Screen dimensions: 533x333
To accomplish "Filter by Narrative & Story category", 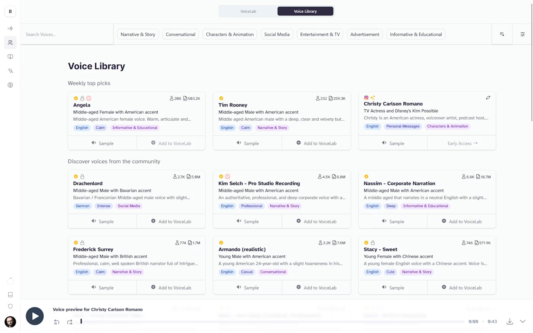I will (x=138, y=34).
